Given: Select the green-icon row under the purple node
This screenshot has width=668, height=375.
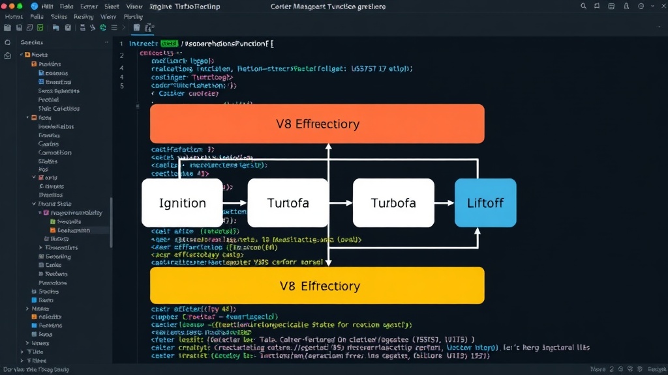Looking at the screenshot, I should (66, 221).
